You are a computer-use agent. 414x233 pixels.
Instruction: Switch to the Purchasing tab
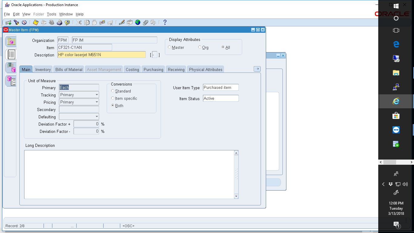[x=153, y=69]
